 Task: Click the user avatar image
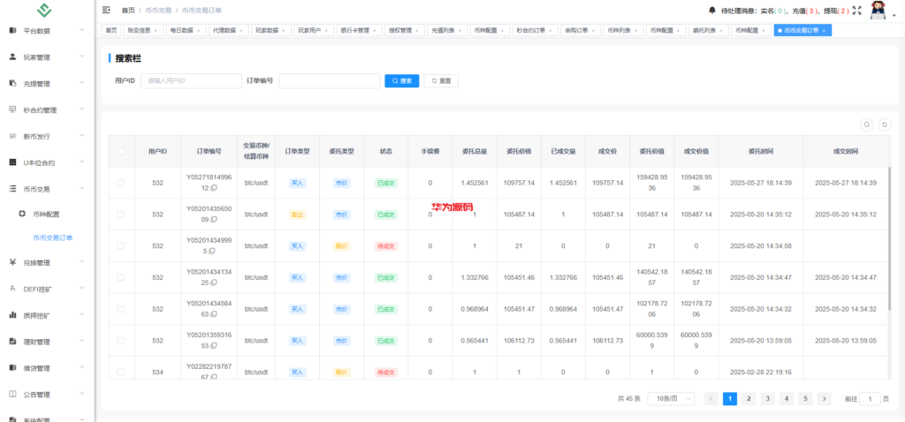click(x=878, y=11)
